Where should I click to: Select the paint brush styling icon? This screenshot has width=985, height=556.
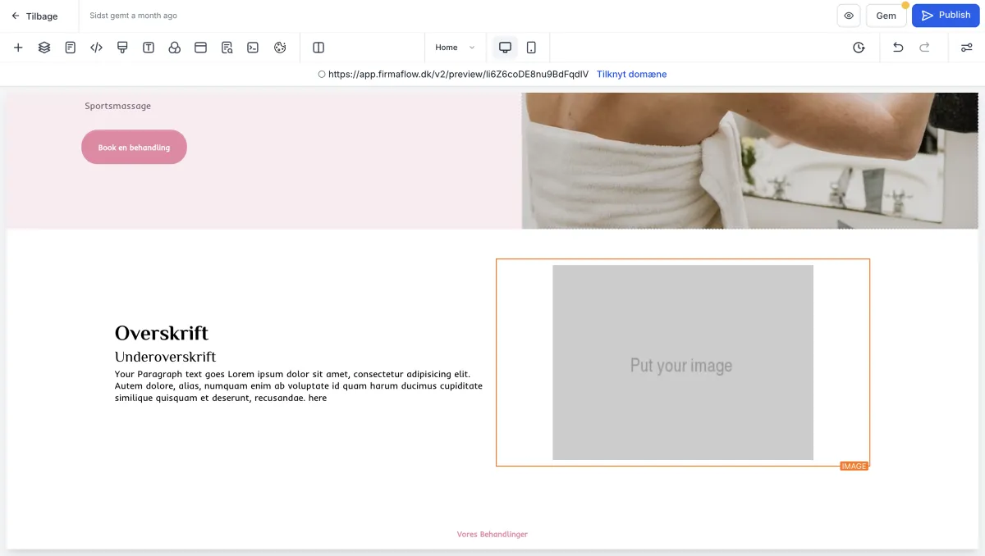coord(122,48)
